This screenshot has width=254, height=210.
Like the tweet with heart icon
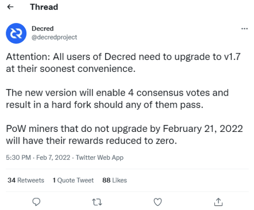pos(157,202)
